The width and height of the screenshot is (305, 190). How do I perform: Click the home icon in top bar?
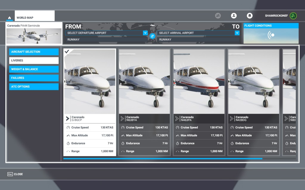pos(10,18)
